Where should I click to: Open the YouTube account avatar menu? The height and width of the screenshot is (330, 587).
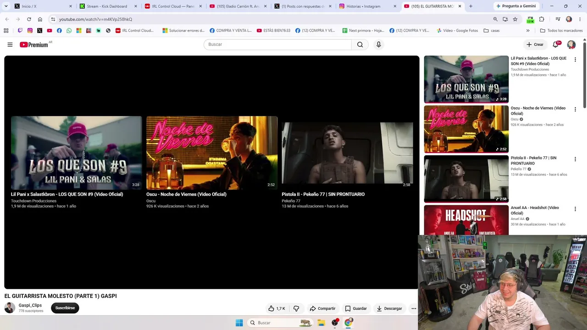[571, 44]
